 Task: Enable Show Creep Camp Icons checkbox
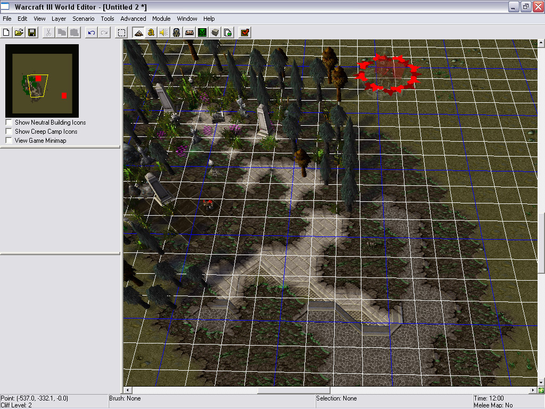pyautogui.click(x=9, y=131)
